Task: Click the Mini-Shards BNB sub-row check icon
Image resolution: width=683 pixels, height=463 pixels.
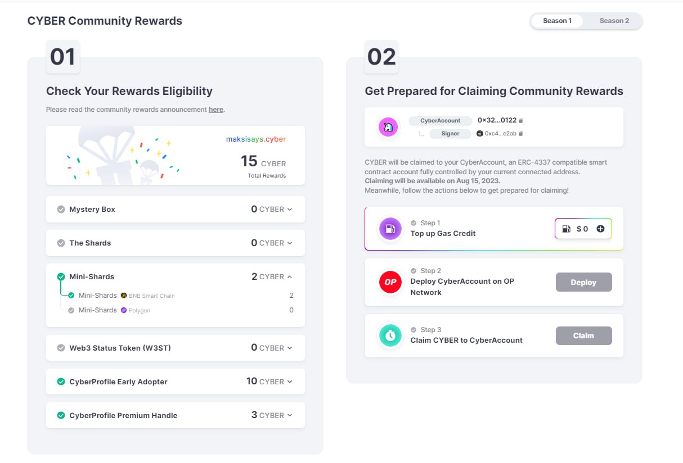Action: [x=71, y=296]
